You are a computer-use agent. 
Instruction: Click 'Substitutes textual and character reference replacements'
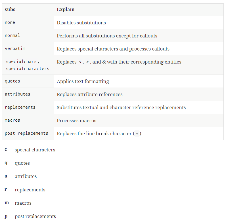[x=121, y=107]
